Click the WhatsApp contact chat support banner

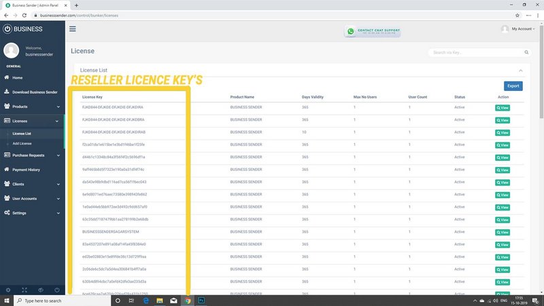click(372, 31)
